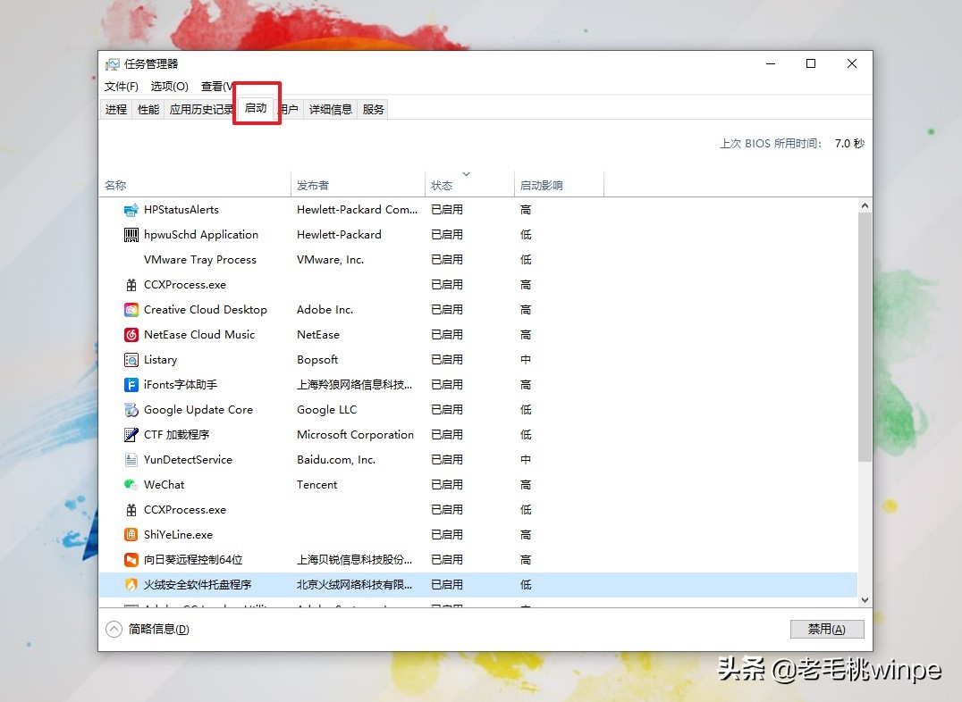Click the Creative Cloud Desktop icon
The image size is (962, 702).
pyautogui.click(x=131, y=310)
